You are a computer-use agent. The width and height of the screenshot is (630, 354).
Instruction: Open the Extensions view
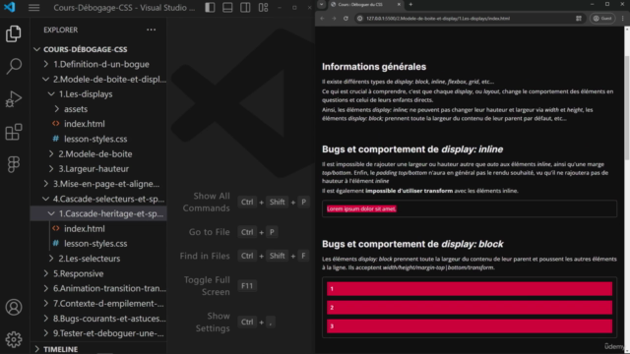coord(13,132)
